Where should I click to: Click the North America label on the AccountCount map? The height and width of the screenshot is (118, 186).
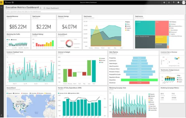(x=21, y=103)
